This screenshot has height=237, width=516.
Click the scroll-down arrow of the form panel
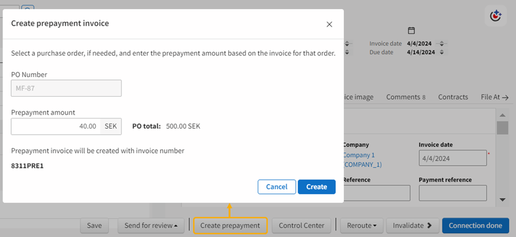[x=502, y=199]
